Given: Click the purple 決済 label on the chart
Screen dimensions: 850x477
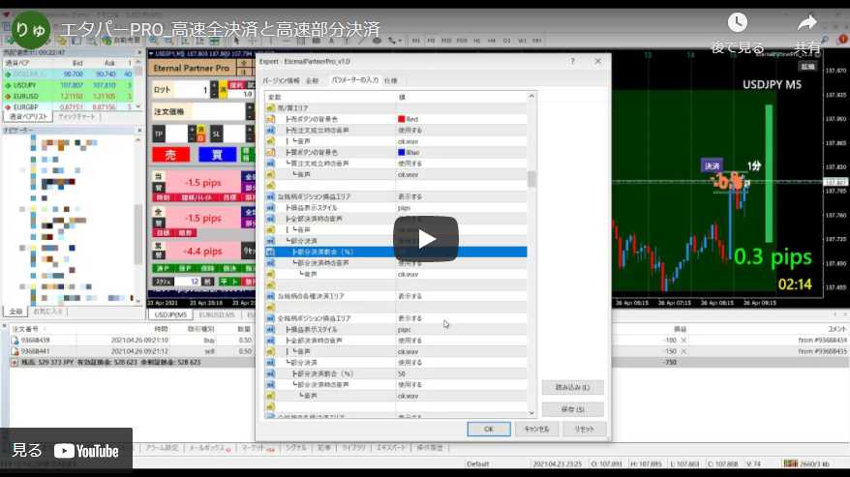Looking at the screenshot, I should [712, 166].
